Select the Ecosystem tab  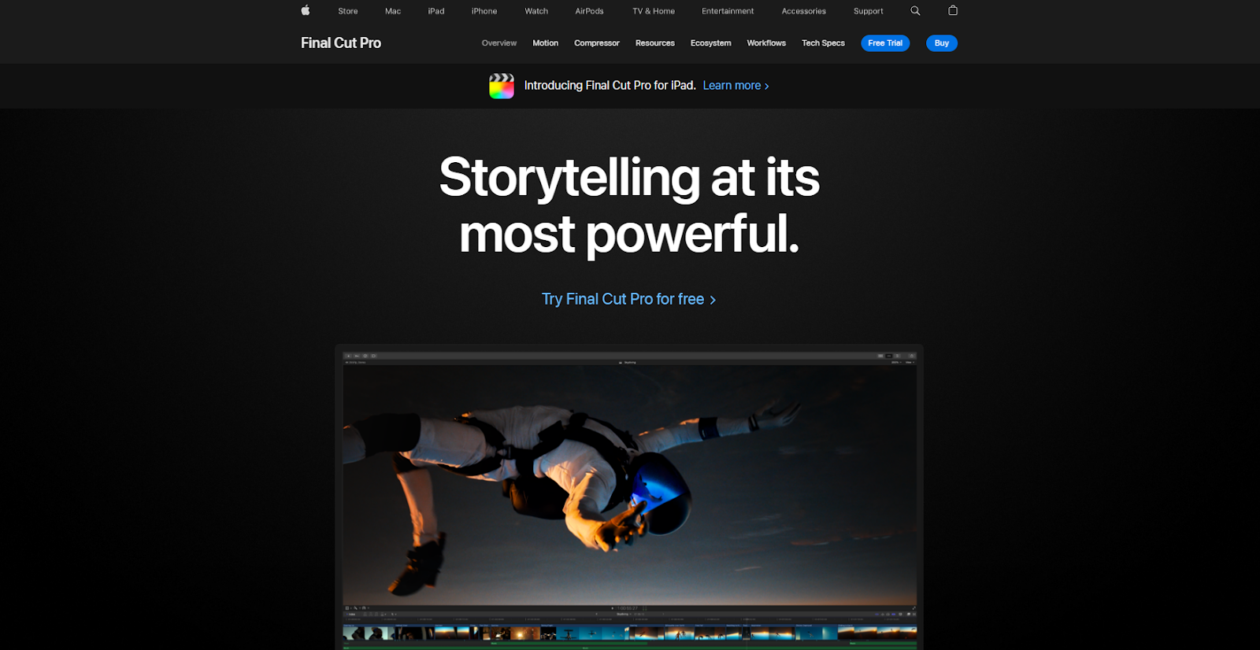coord(711,43)
